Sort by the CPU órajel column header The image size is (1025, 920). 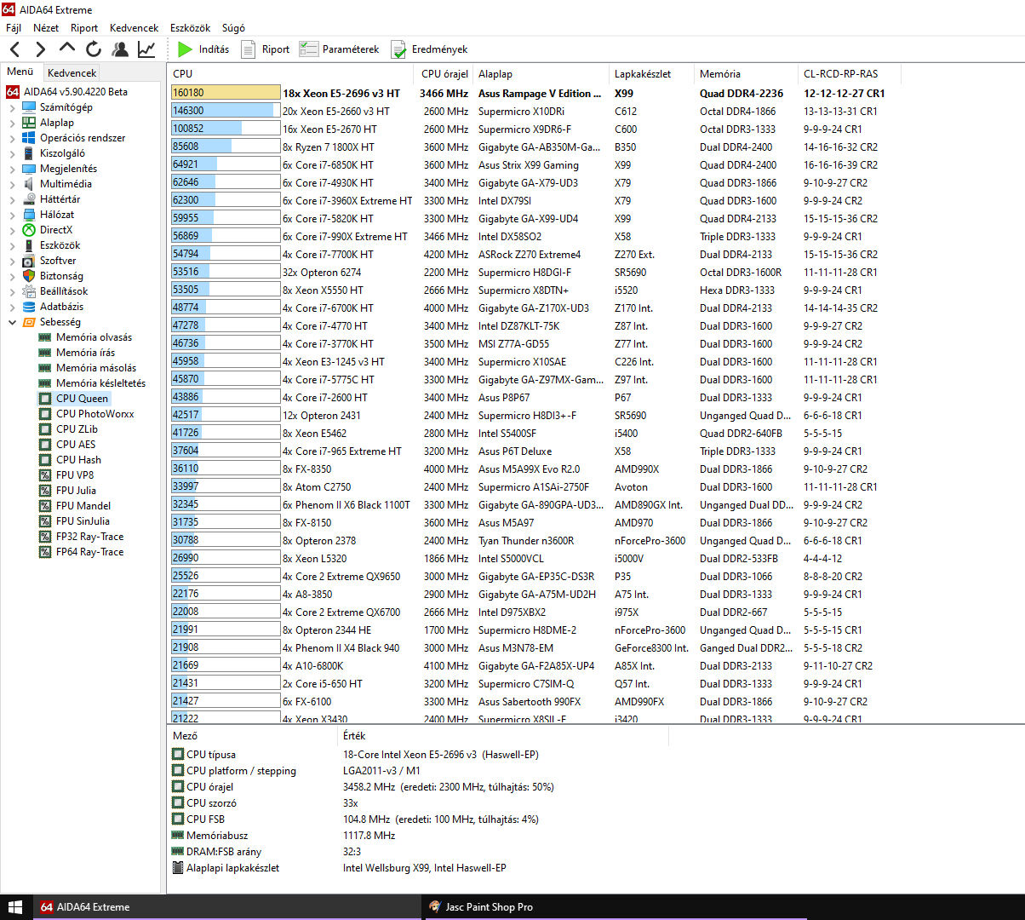pyautogui.click(x=444, y=74)
